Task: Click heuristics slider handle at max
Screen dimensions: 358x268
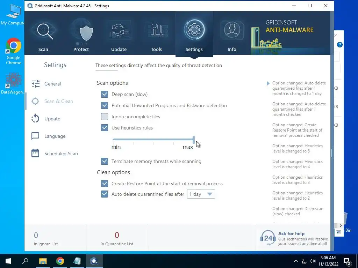Action: pos(194,140)
